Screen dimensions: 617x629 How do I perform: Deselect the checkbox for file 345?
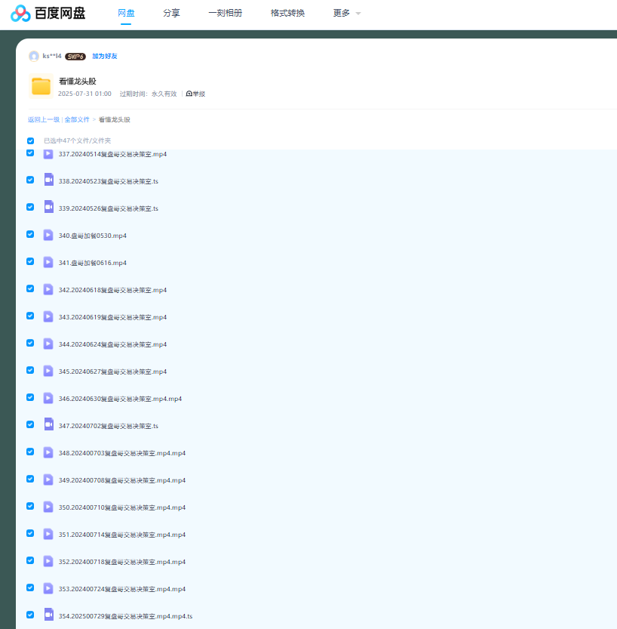pos(30,371)
